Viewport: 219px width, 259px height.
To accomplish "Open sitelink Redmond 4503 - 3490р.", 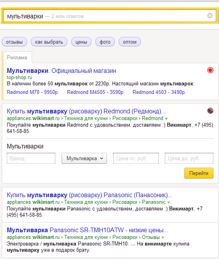I will click(x=159, y=92).
